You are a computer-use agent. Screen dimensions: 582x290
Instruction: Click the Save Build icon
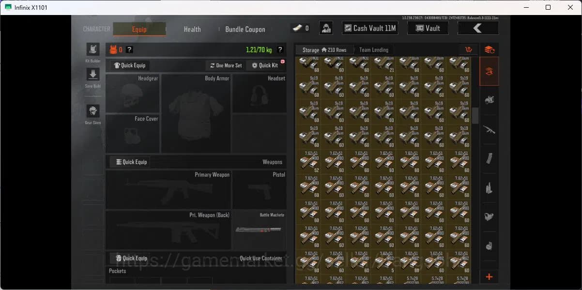click(93, 74)
